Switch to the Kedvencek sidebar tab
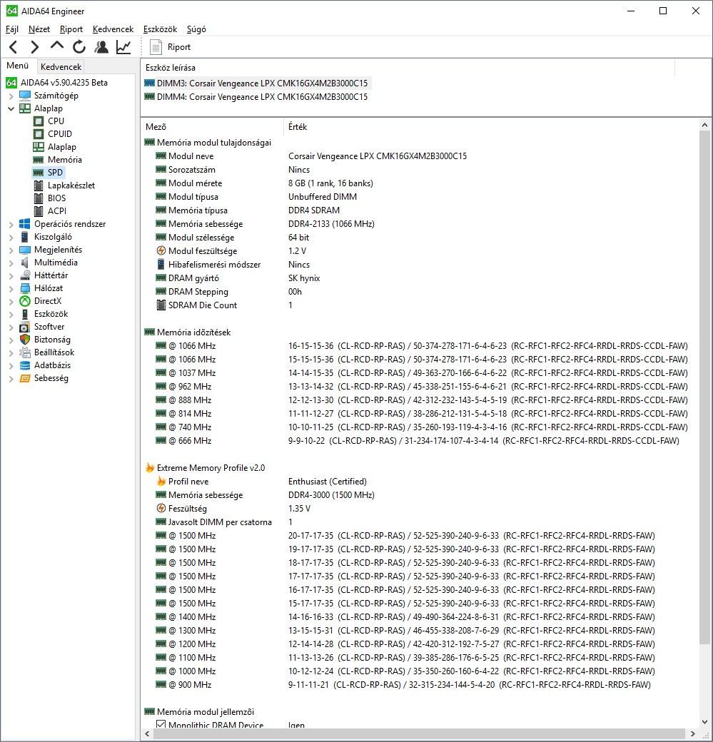The image size is (713, 742). pos(61,67)
